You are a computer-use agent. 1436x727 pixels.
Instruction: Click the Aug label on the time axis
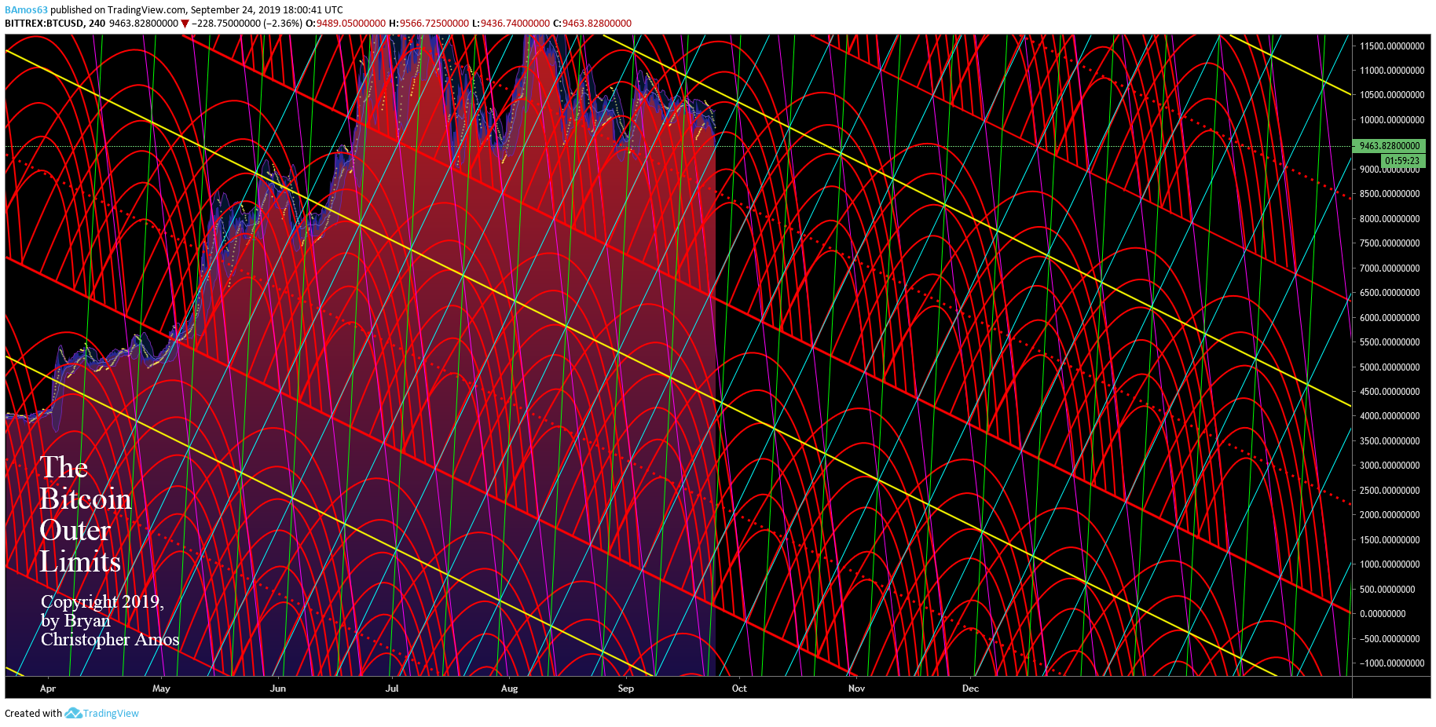tap(510, 689)
